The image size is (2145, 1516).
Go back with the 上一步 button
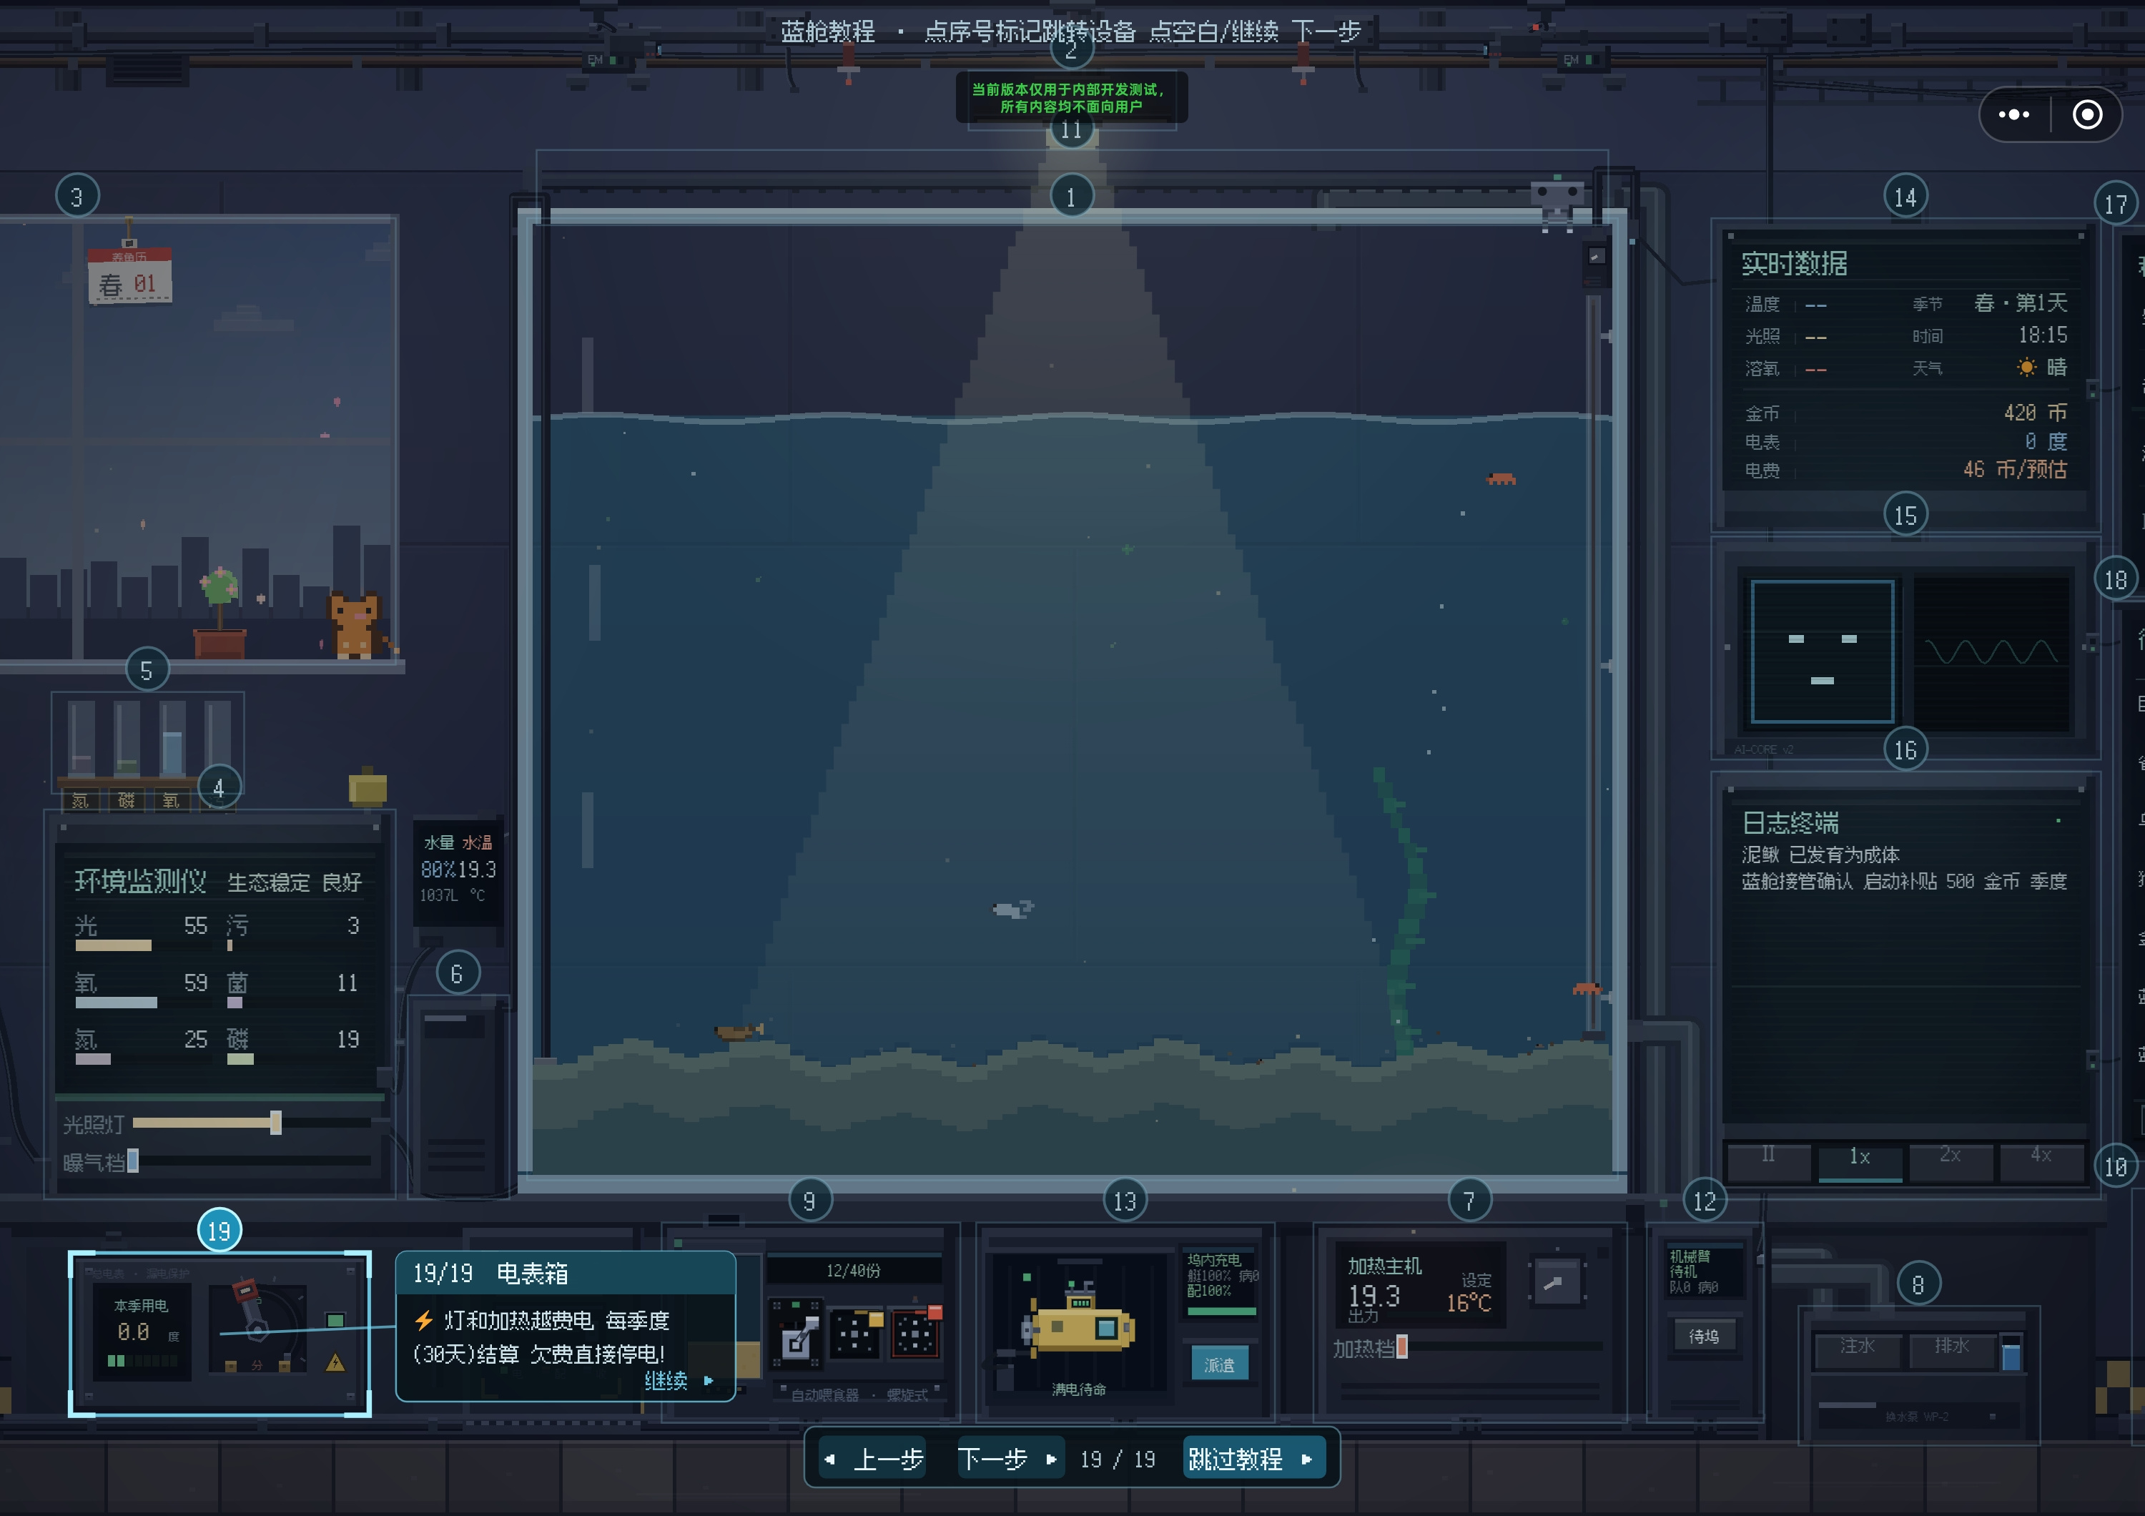coord(874,1458)
